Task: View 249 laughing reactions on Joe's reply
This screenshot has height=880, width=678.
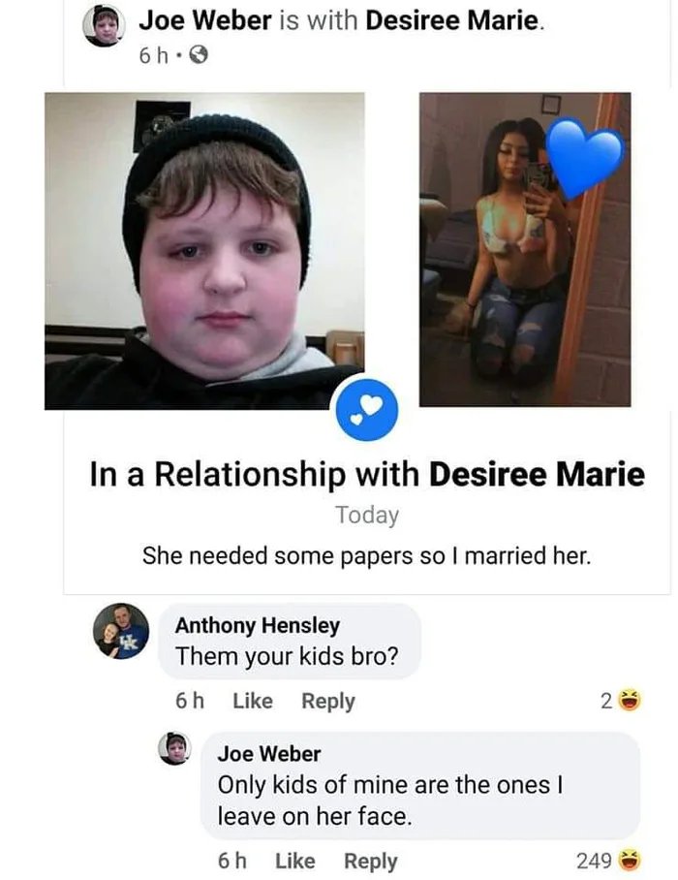Action: click(x=609, y=860)
